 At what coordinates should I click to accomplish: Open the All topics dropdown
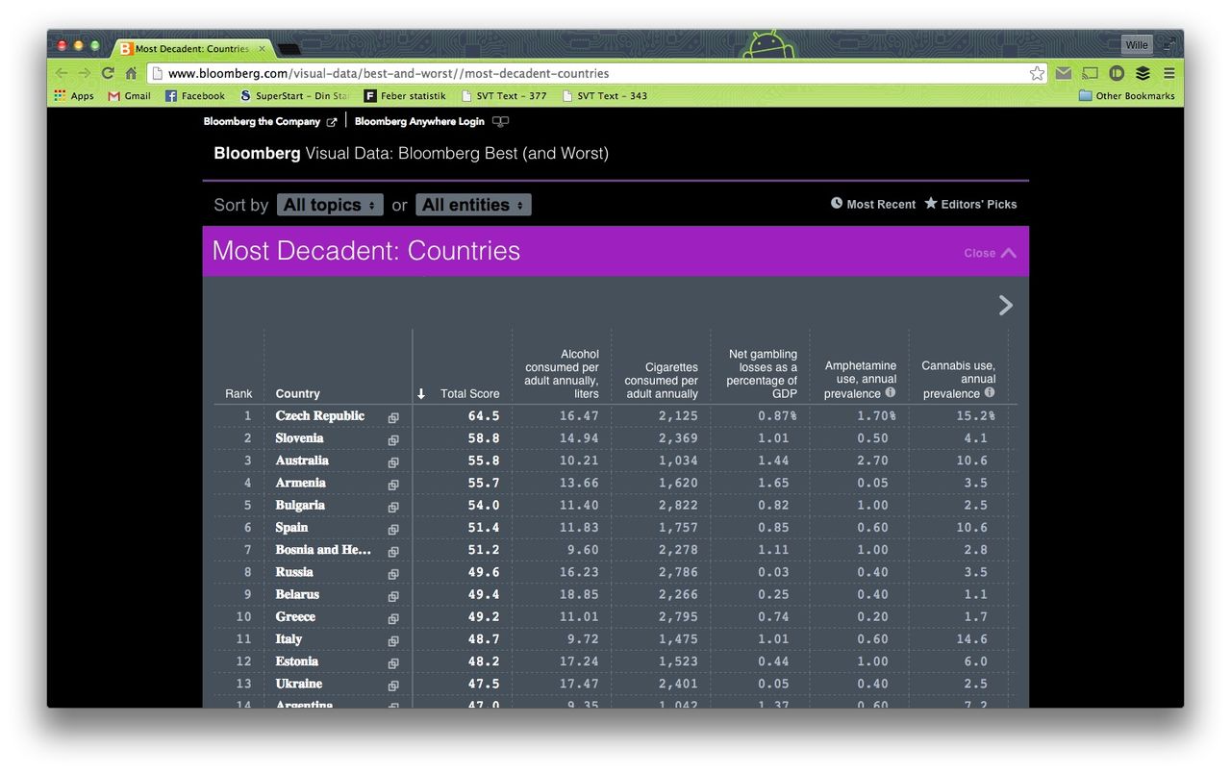coord(330,205)
